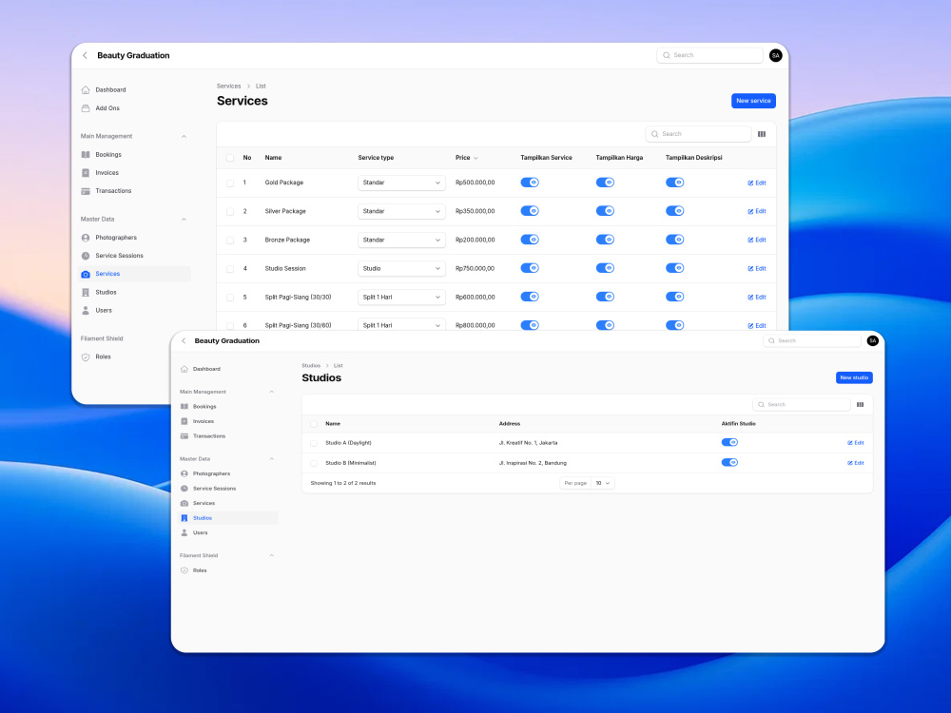Open Service type dropdown for Split Pagi-Siang (30/30)
Image resolution: width=951 pixels, height=713 pixels.
pos(401,297)
